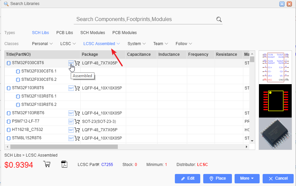Screen dimensions: 296x186
Task: Switch to PCB Libs type
Action: coord(64,33)
